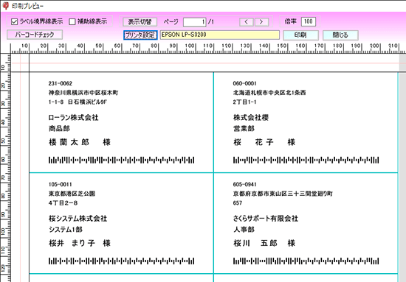
Task: Click the barcode on the さくらサポート label
Action: tap(306, 261)
